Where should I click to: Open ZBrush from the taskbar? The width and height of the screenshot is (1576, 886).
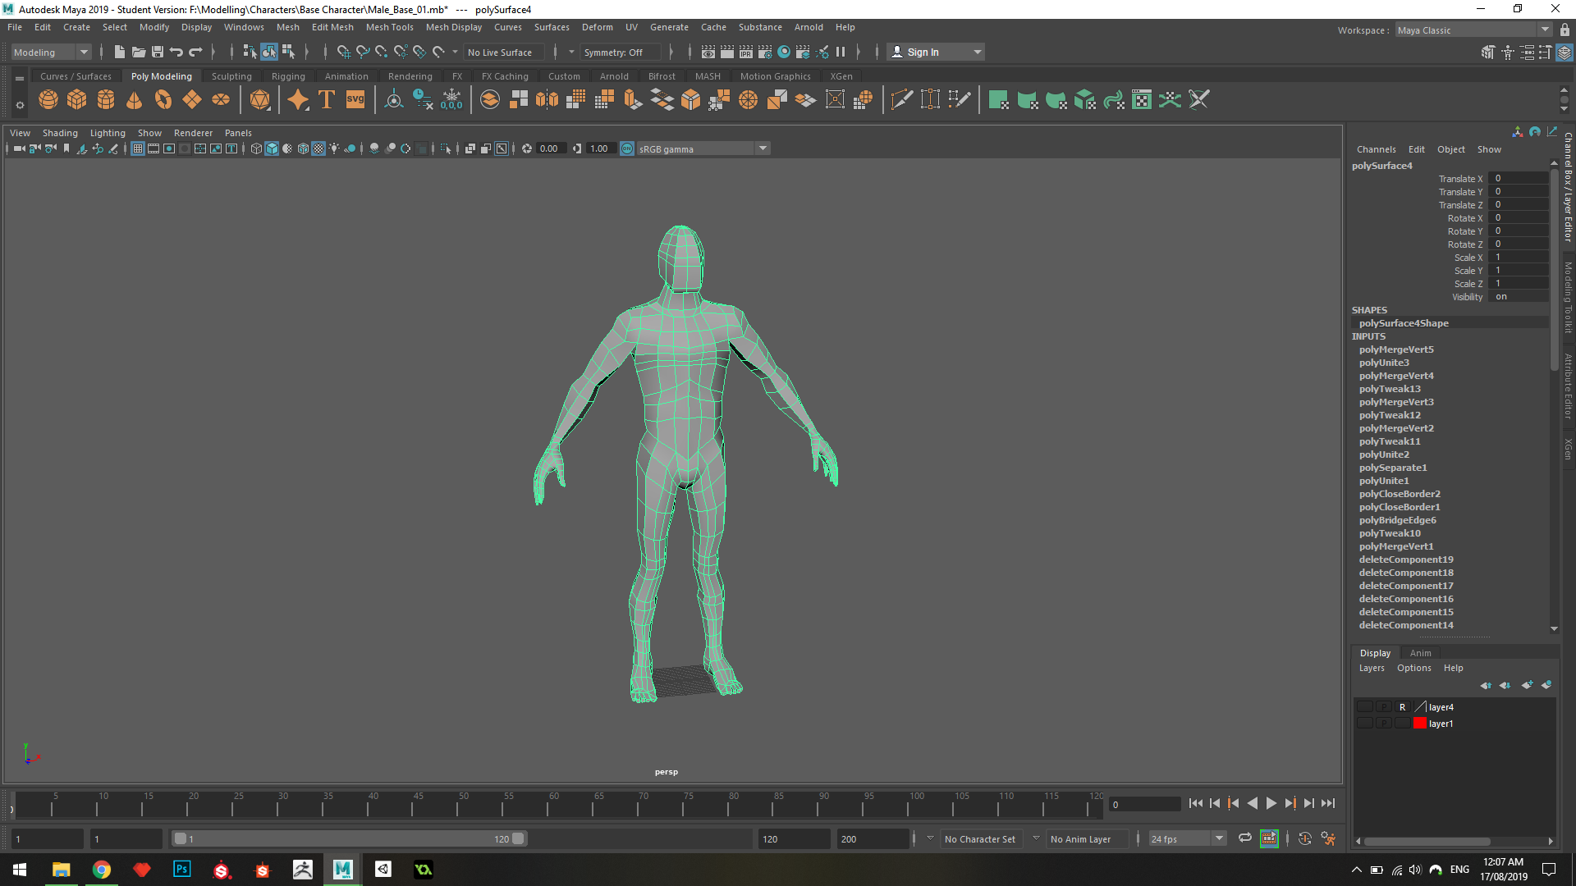point(302,870)
